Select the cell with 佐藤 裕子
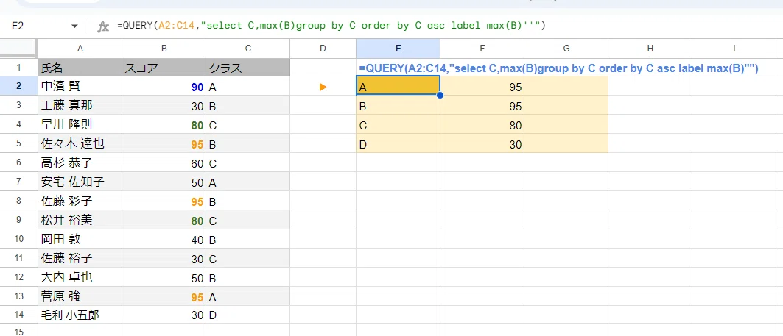The height and width of the screenshot is (336, 783). pyautogui.click(x=80, y=258)
